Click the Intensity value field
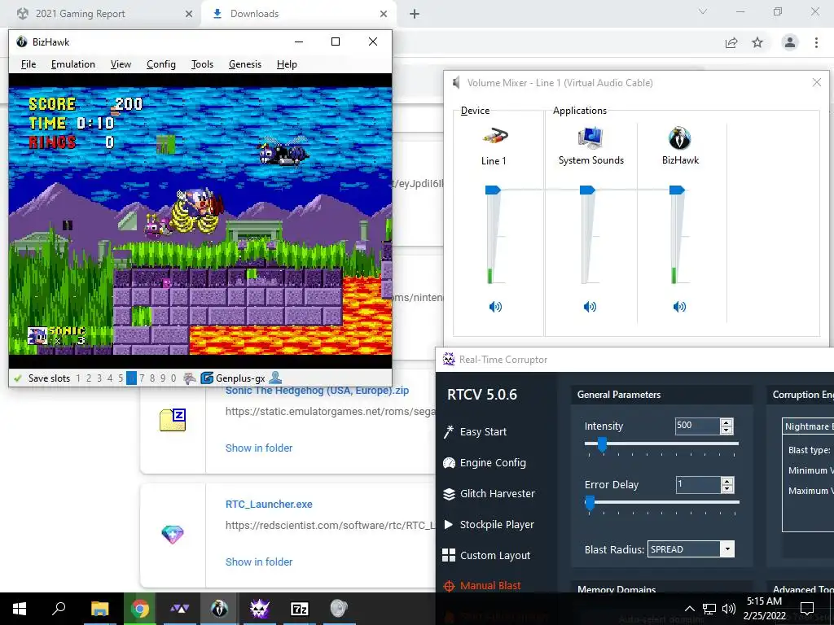 tap(697, 426)
